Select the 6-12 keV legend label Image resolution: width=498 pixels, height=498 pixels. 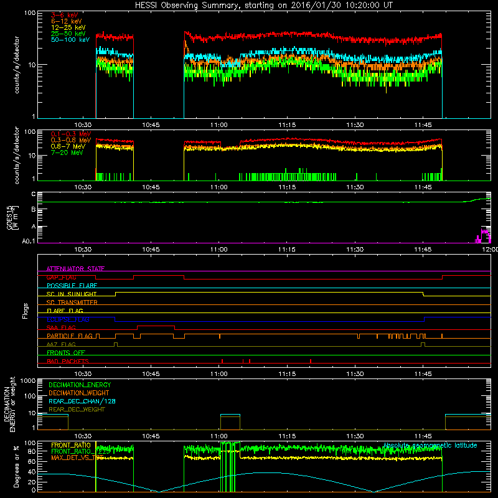click(67, 21)
